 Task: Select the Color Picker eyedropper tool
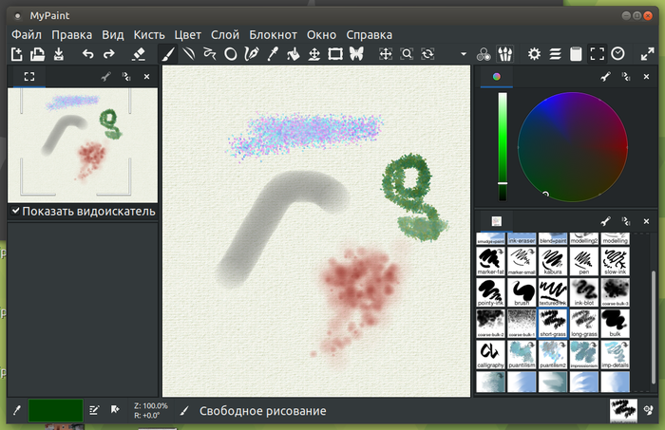coord(273,54)
